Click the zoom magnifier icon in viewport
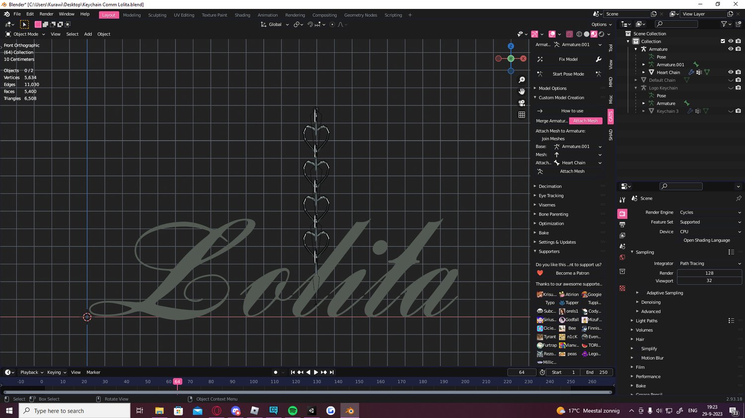The height and width of the screenshot is (418, 745). [x=521, y=80]
